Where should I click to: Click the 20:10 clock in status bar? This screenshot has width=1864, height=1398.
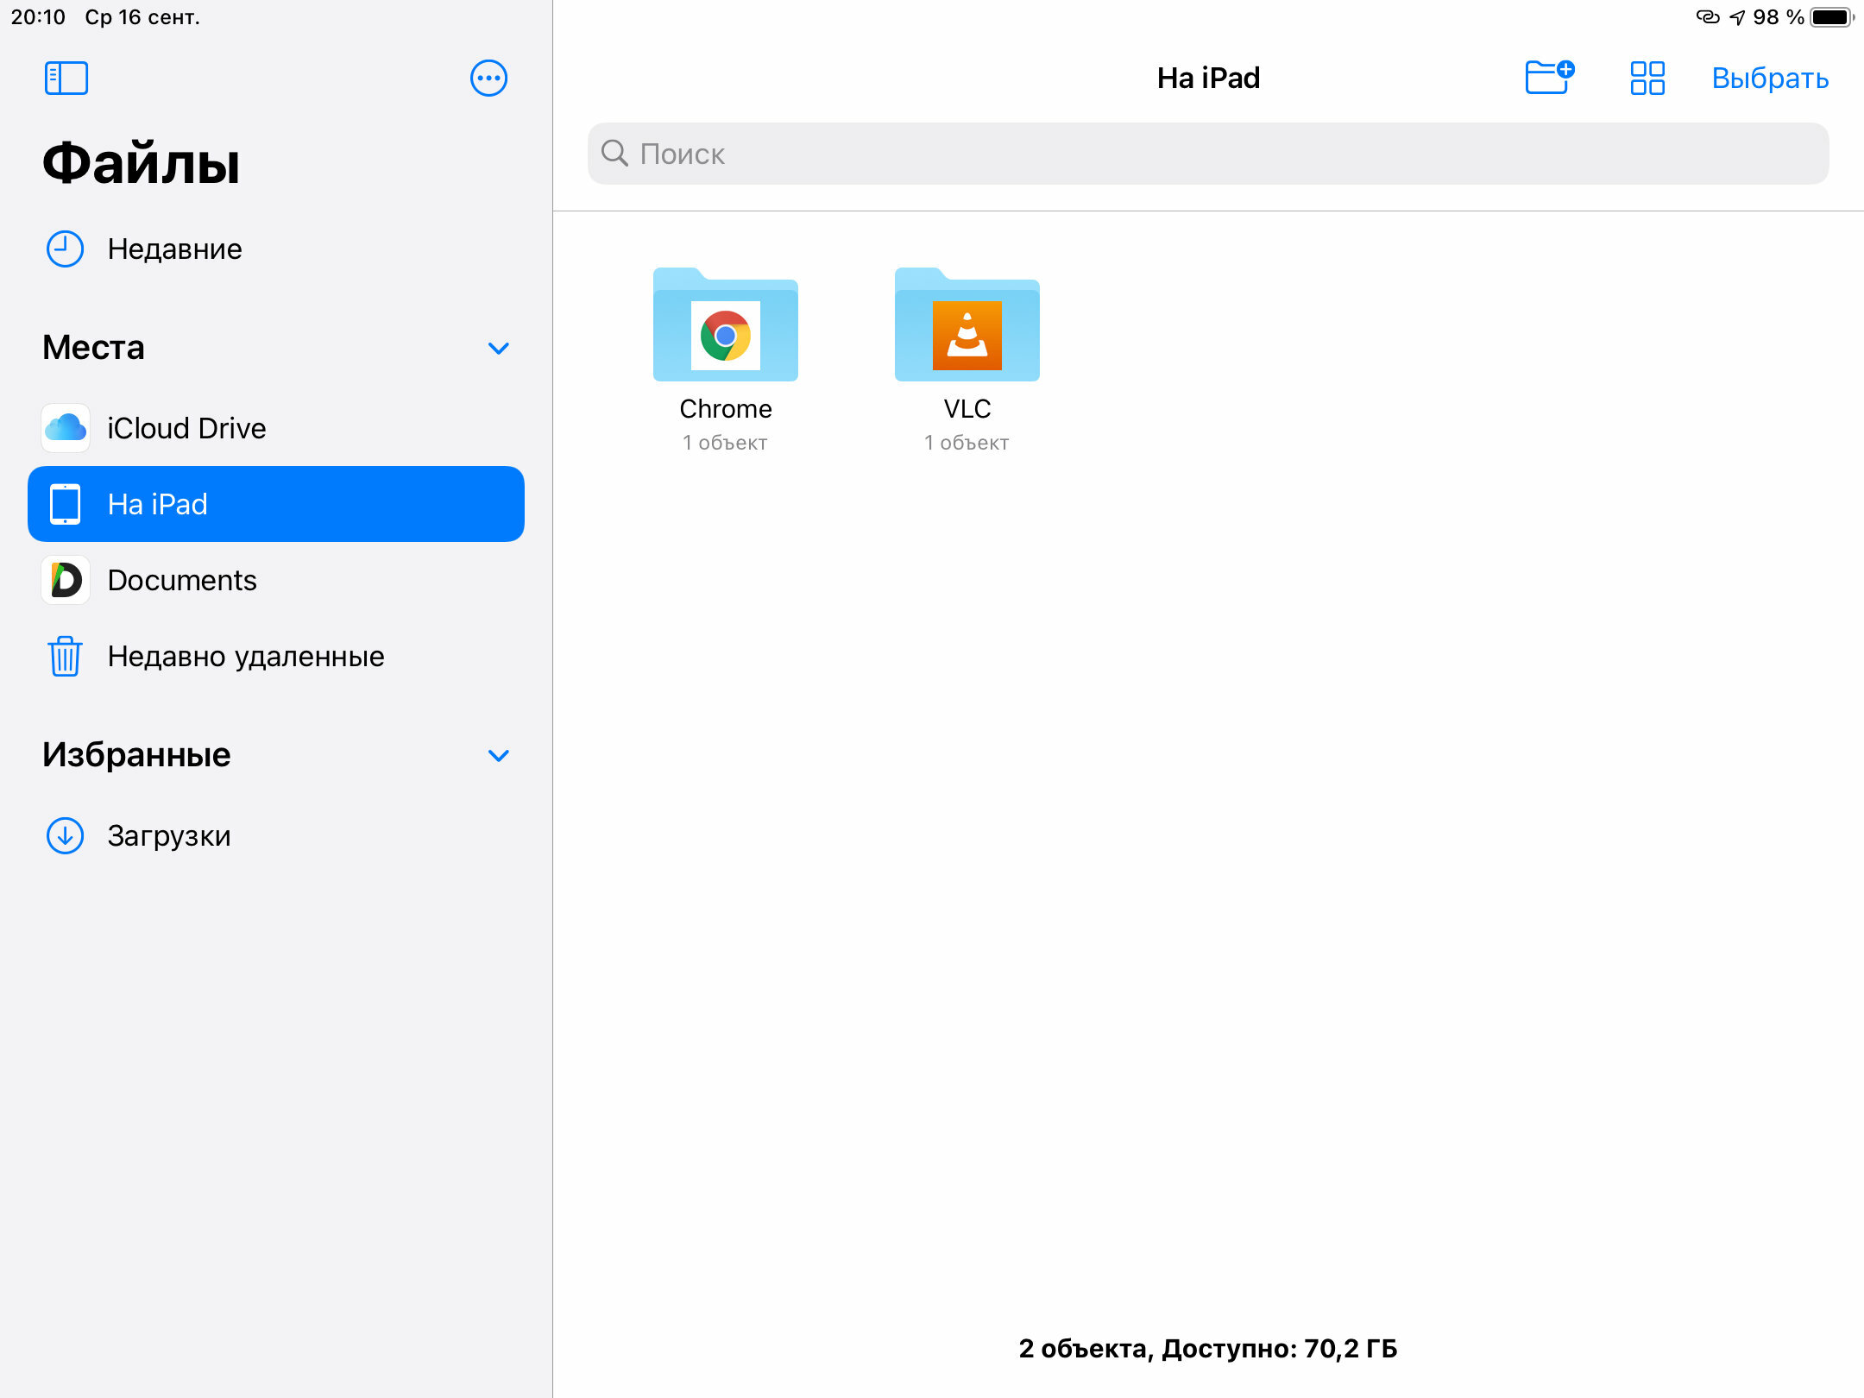click(38, 17)
